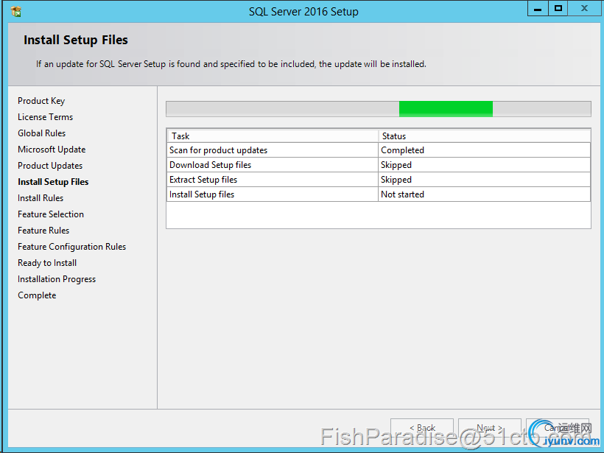Click the 'Not started' status cell
Screen dimensions: 604x453
pyautogui.click(x=484, y=194)
